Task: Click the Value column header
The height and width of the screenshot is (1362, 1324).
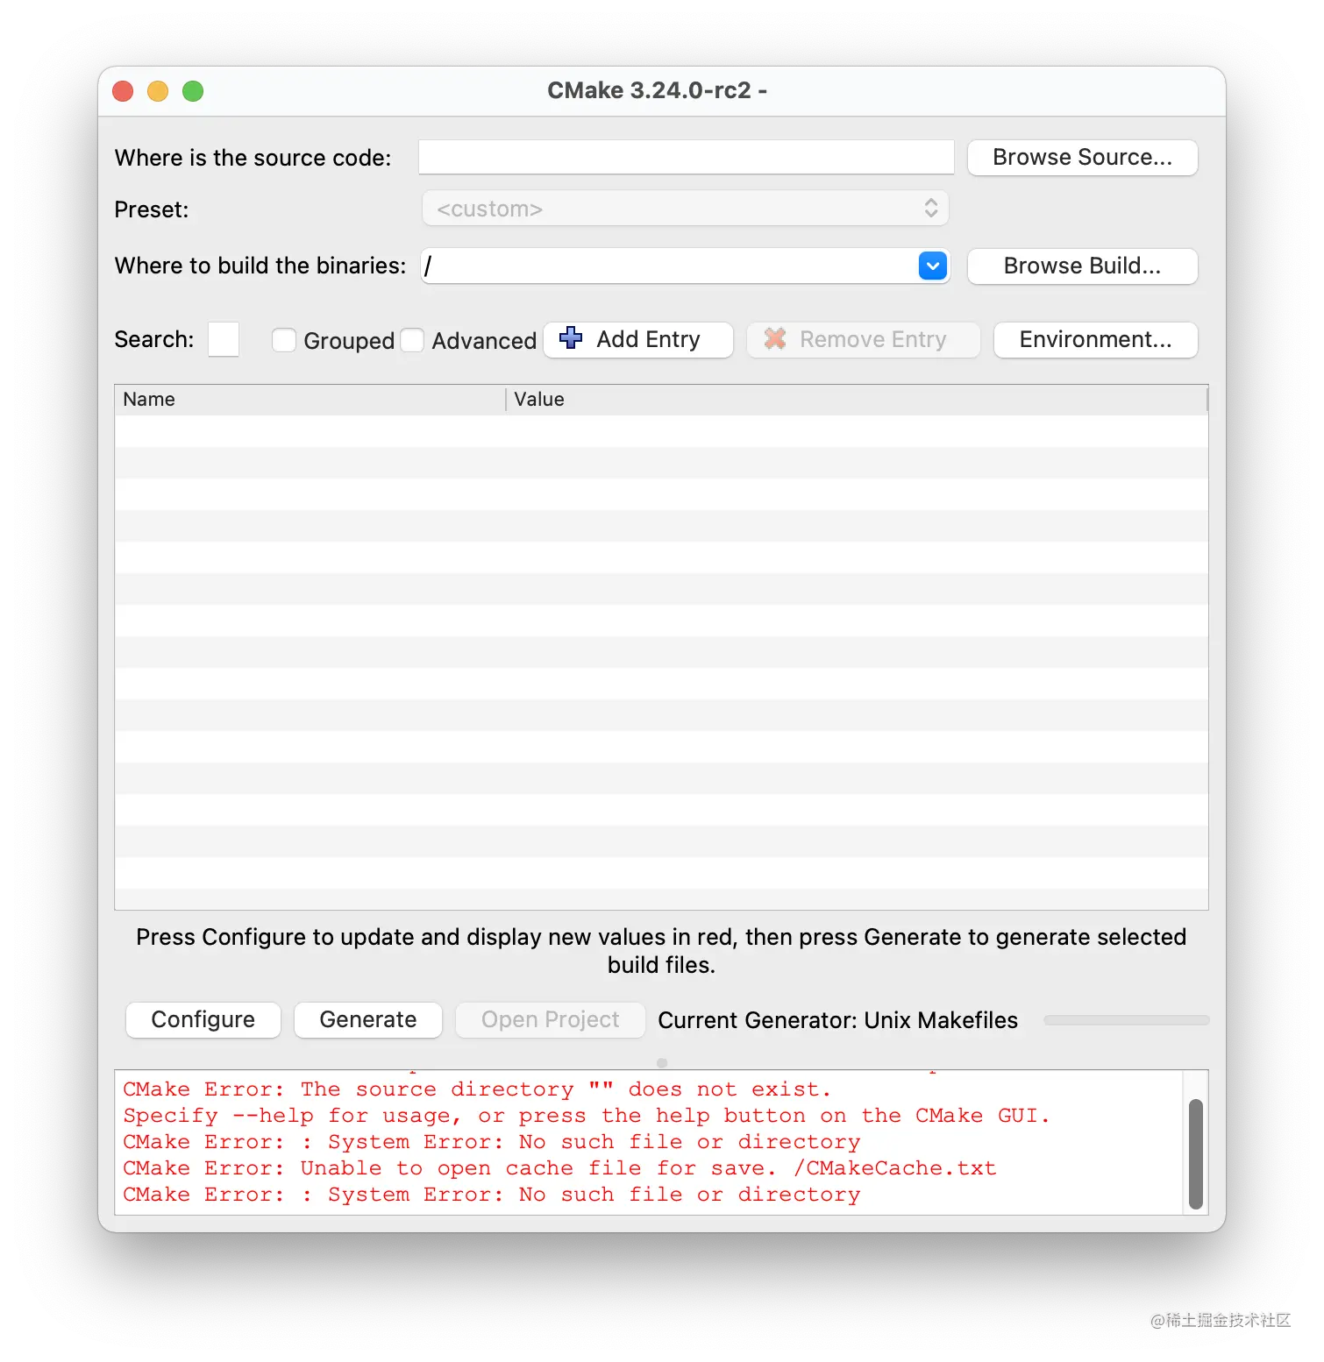Action: 857,400
